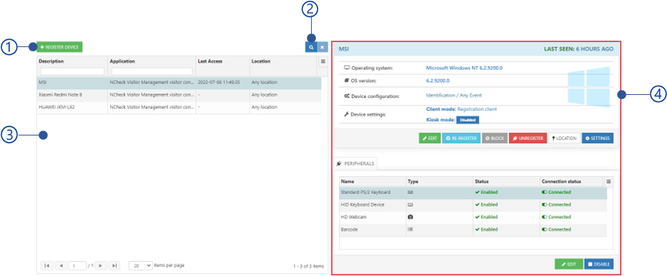The image size is (667, 276).
Task: Click Edit button in MSI device panel
Action: (x=430, y=138)
